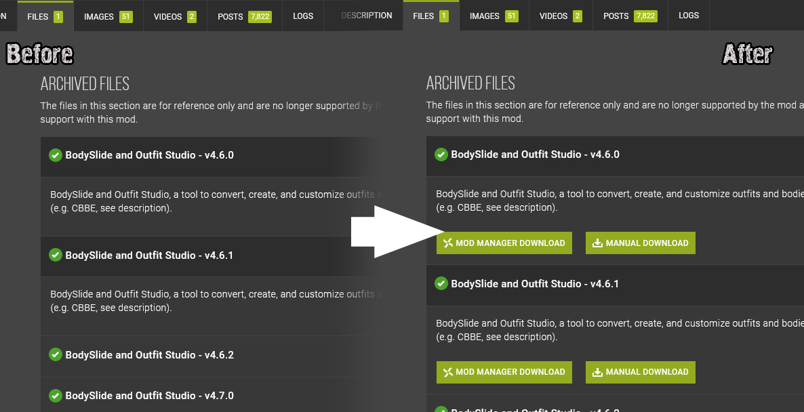This screenshot has height=412, width=804.
Task: Click the v4.6.0 description text in After pane
Action: tap(620, 201)
